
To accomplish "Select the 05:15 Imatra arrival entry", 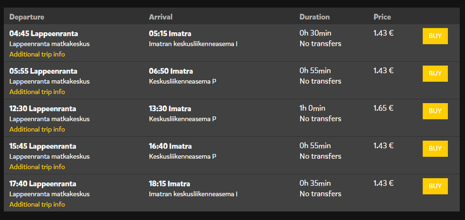I will point(170,33).
